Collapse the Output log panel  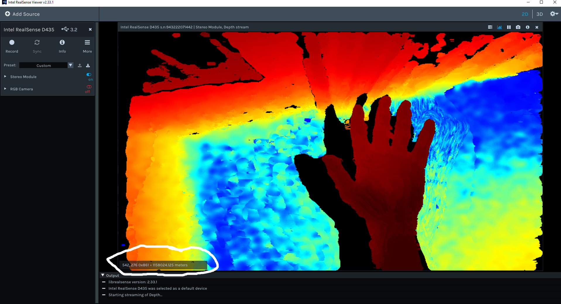click(x=103, y=275)
